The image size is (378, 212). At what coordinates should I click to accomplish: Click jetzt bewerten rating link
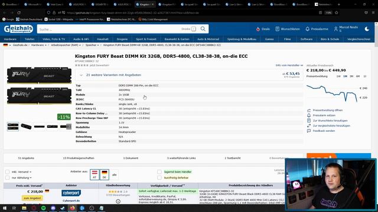click(99, 65)
